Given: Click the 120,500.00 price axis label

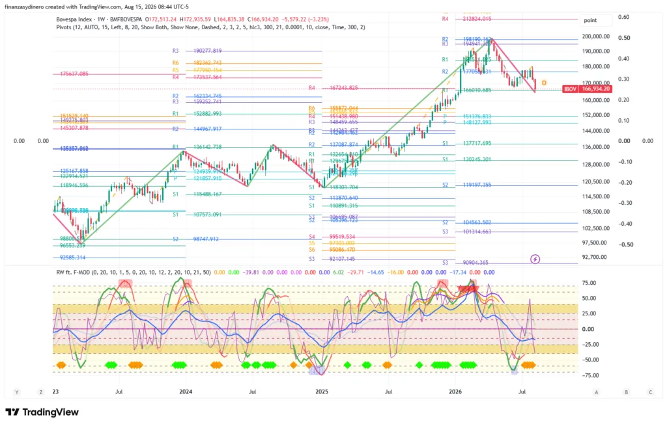Looking at the screenshot, I should pos(596,182).
